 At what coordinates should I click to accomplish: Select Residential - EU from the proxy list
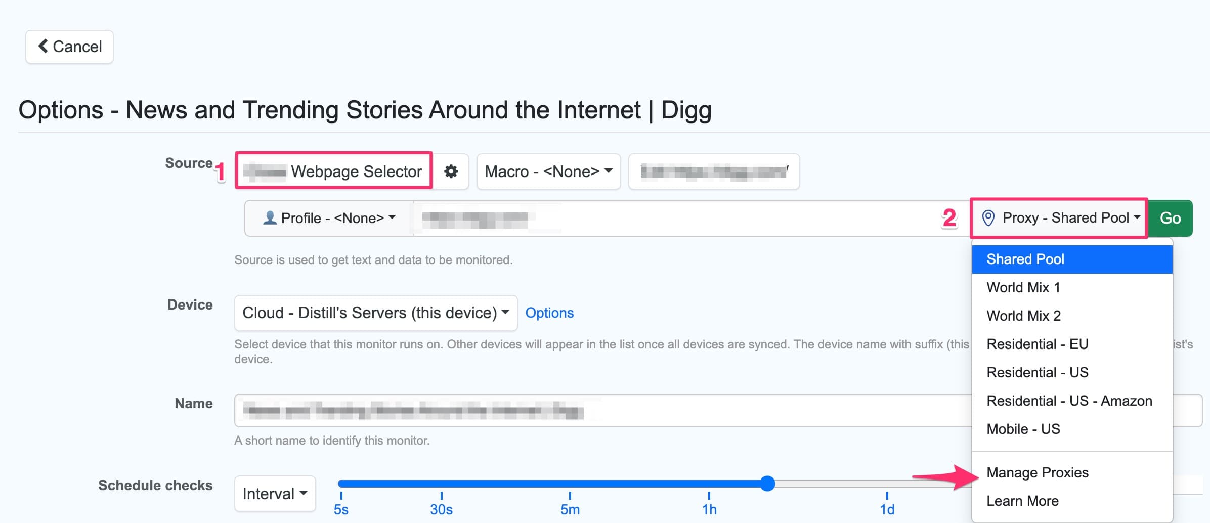point(1036,344)
